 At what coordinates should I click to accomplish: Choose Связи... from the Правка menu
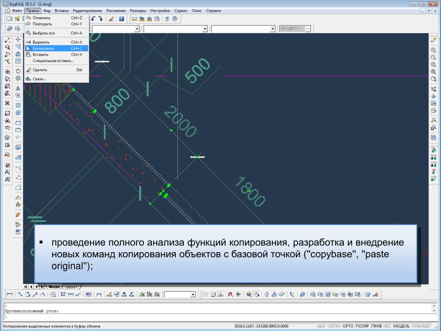click(x=56, y=79)
